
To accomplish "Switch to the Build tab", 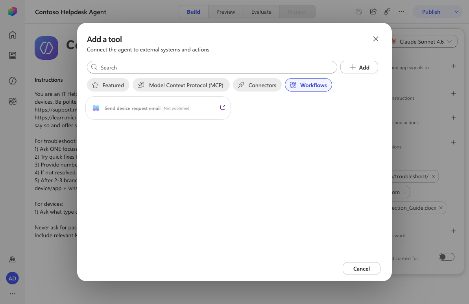I will [194, 12].
